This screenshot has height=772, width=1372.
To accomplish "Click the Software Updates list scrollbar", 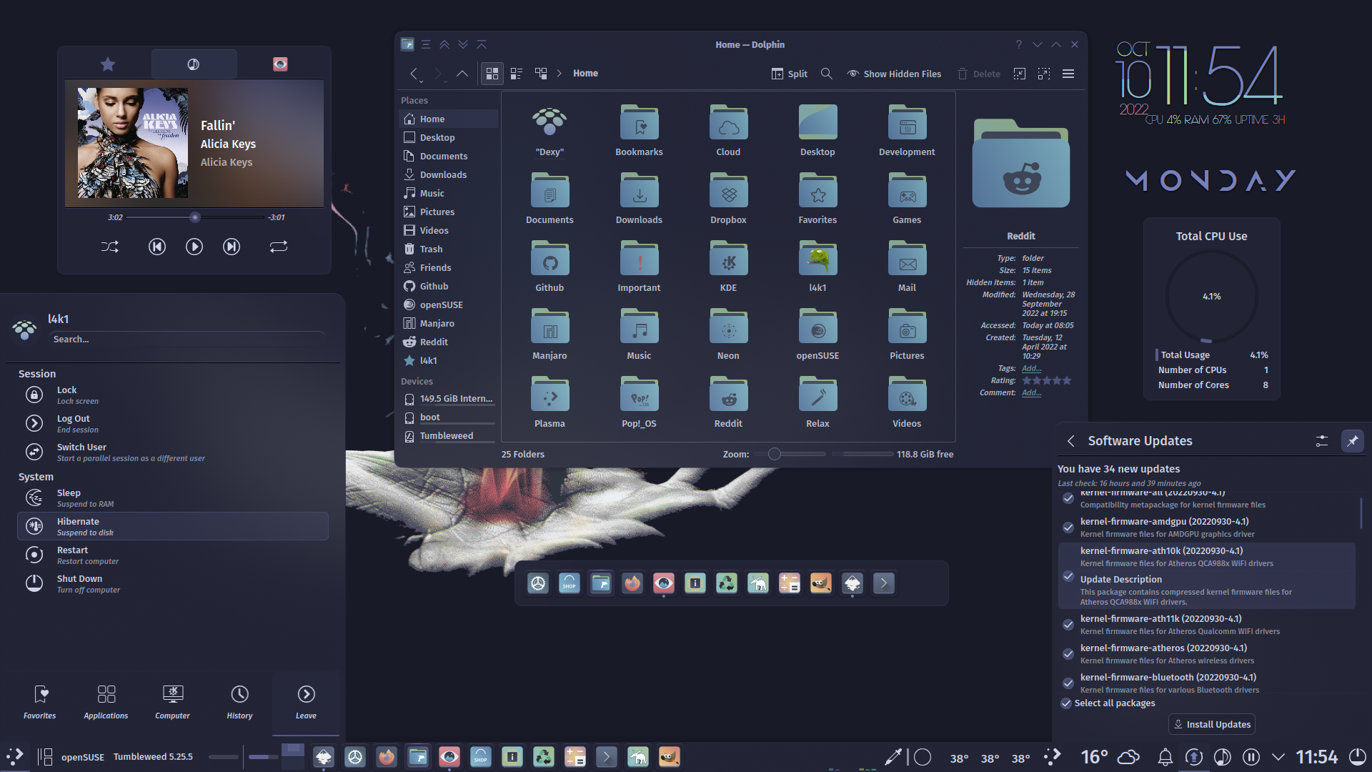I will pos(1361,513).
